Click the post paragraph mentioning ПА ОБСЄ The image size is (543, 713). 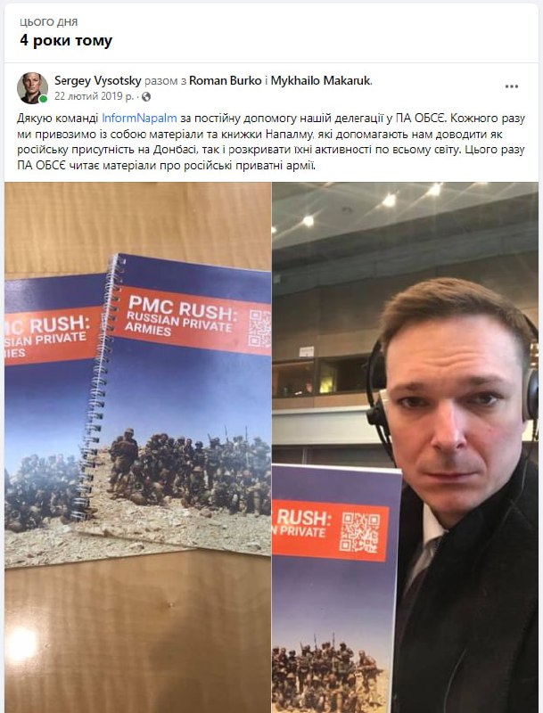point(271,142)
